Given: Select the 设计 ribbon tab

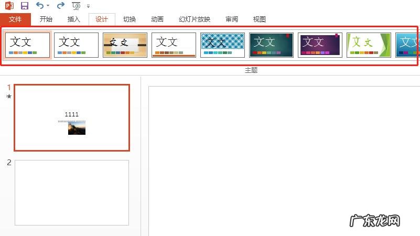Looking at the screenshot, I should point(102,19).
